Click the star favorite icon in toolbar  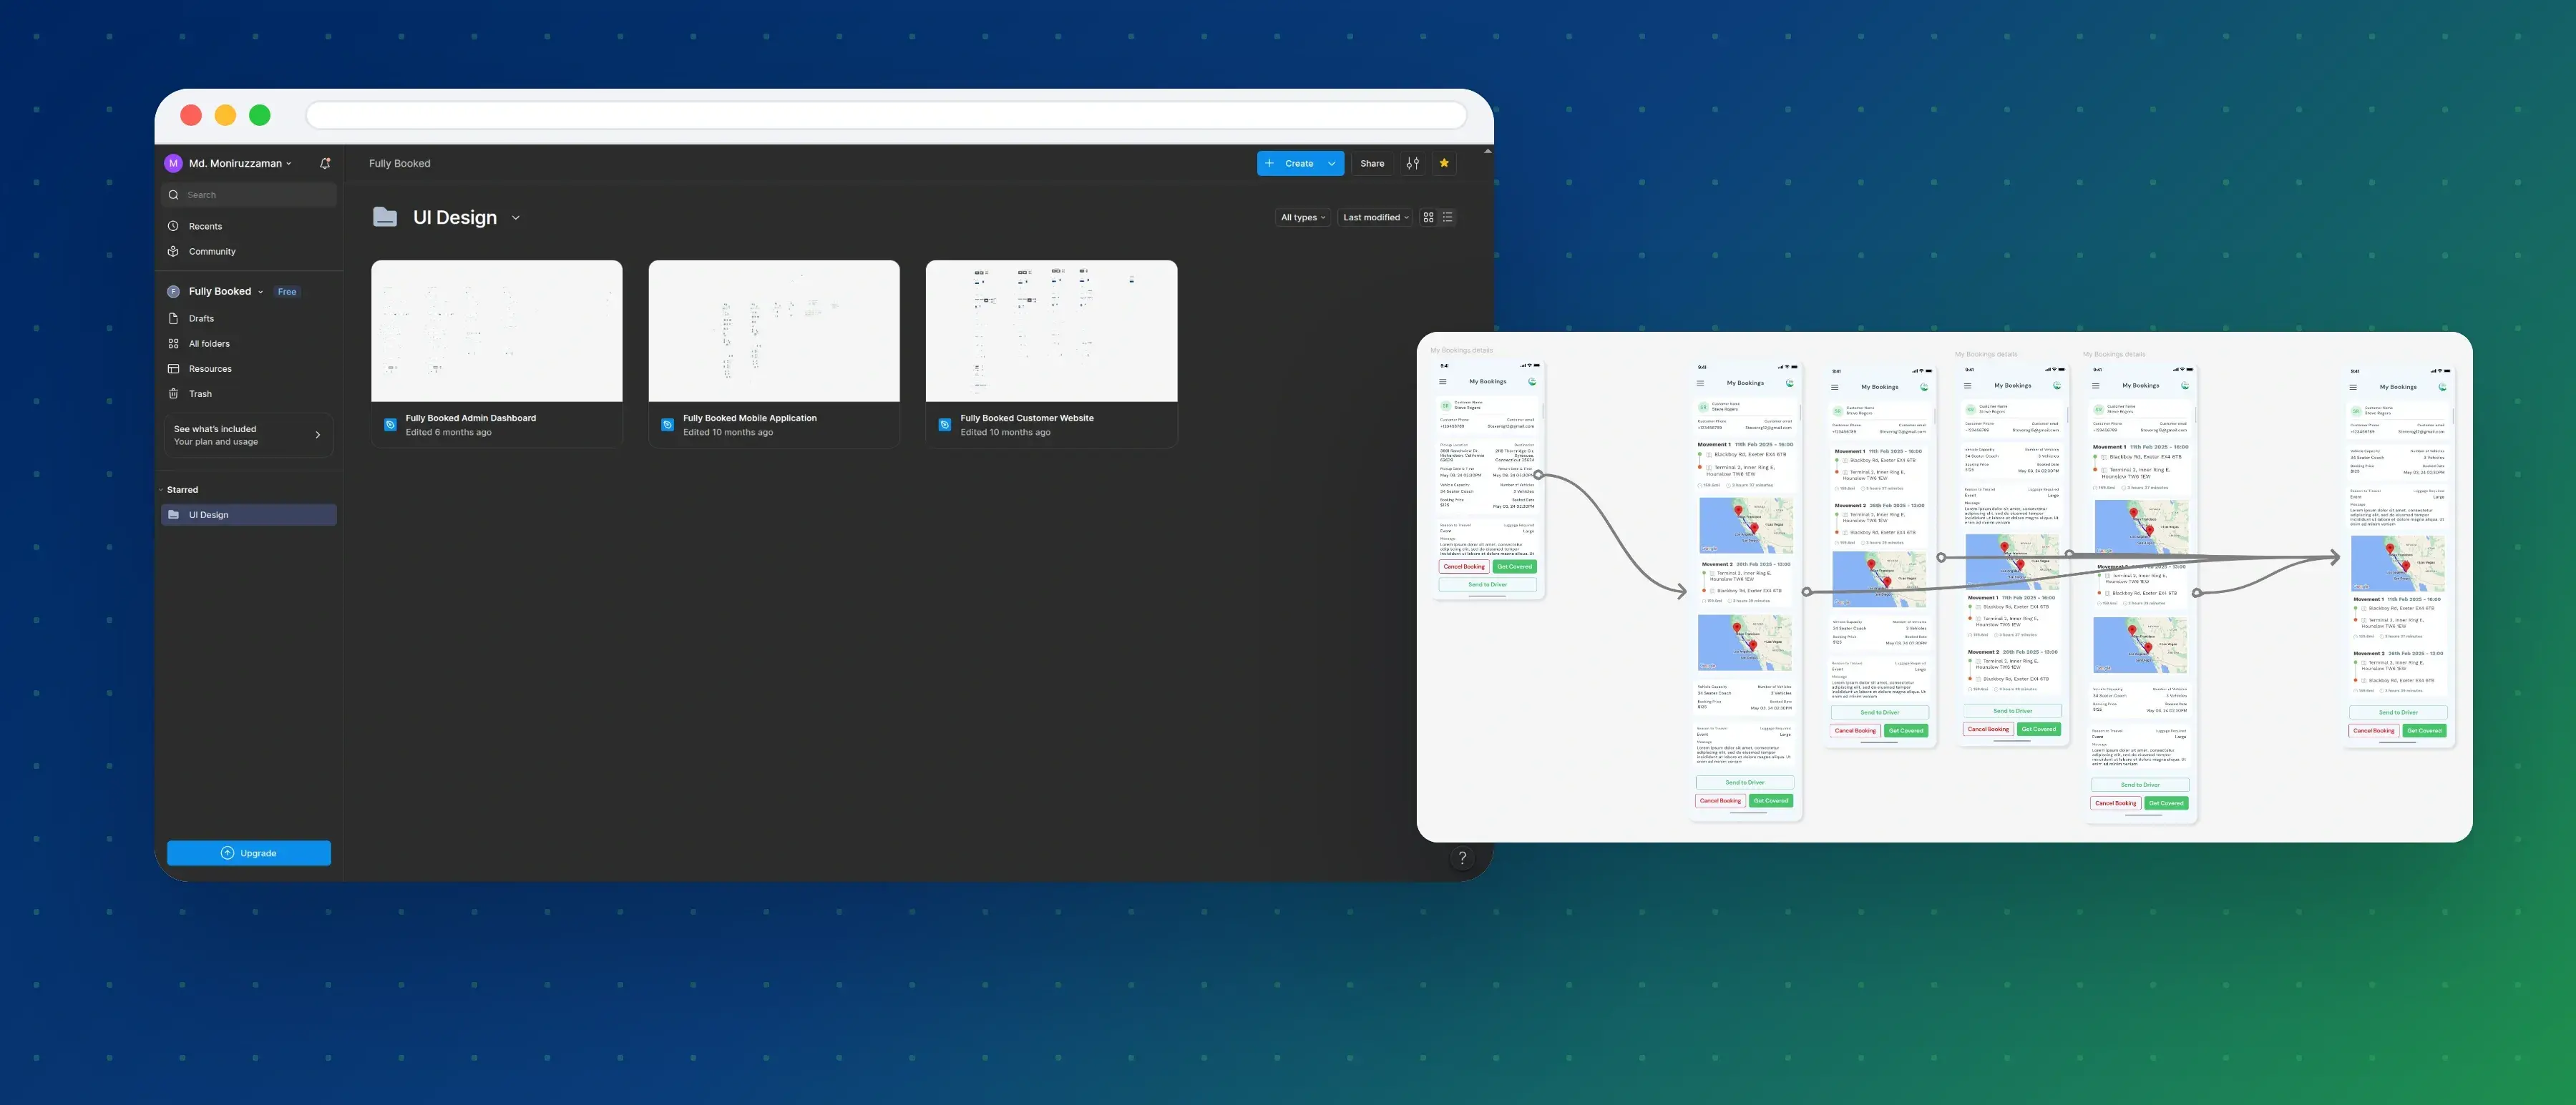click(1444, 163)
